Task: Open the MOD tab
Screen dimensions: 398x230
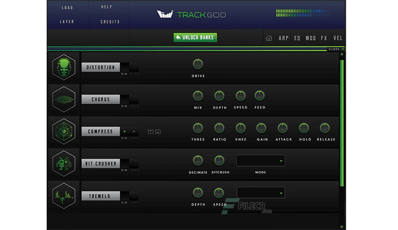Action: pyautogui.click(x=311, y=38)
